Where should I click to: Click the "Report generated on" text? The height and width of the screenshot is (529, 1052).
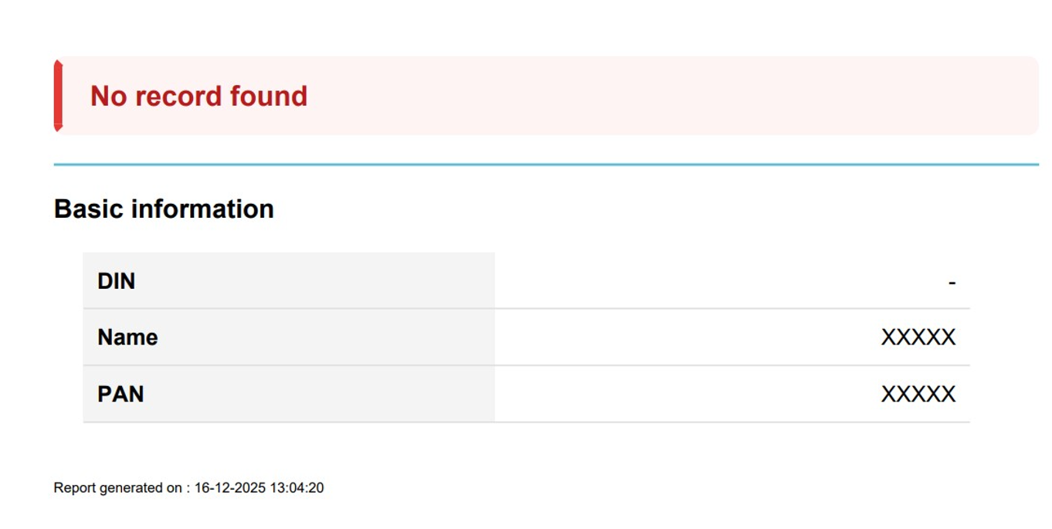(117, 488)
